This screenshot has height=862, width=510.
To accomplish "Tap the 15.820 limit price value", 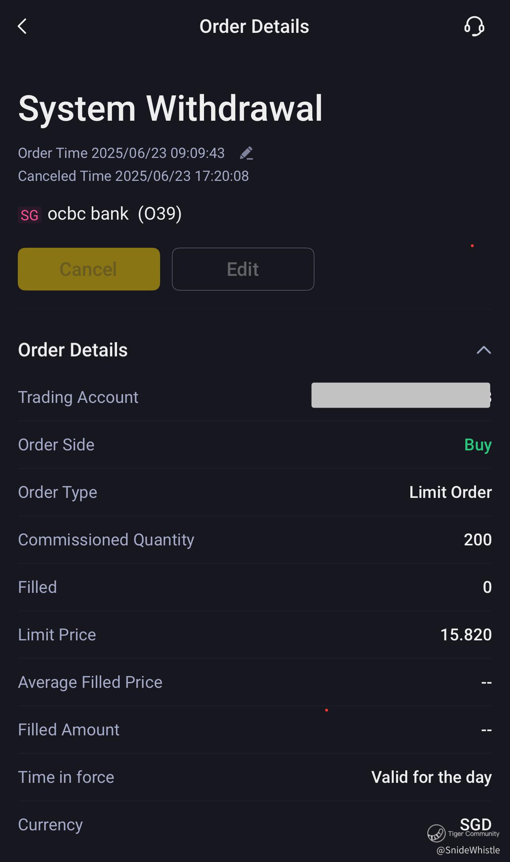I will 466,635.
